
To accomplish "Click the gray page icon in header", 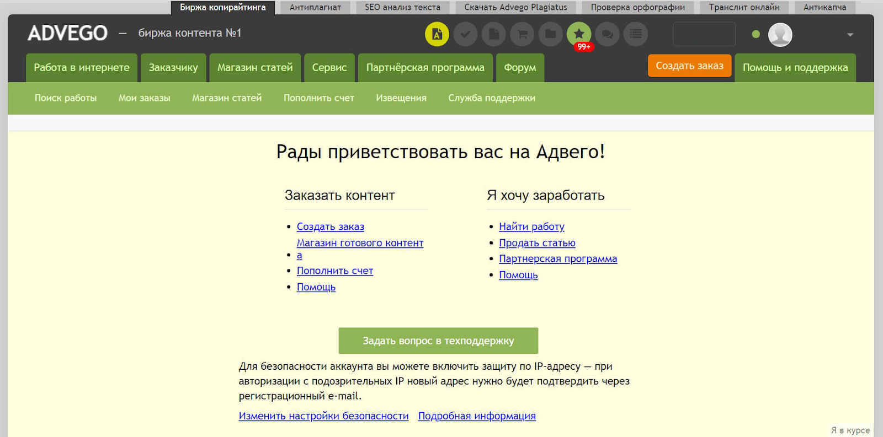I will (494, 34).
